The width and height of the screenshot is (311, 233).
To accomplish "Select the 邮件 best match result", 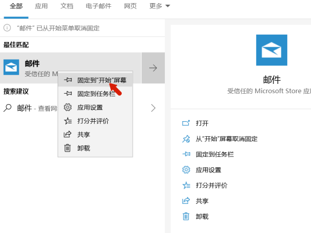I will (x=70, y=68).
